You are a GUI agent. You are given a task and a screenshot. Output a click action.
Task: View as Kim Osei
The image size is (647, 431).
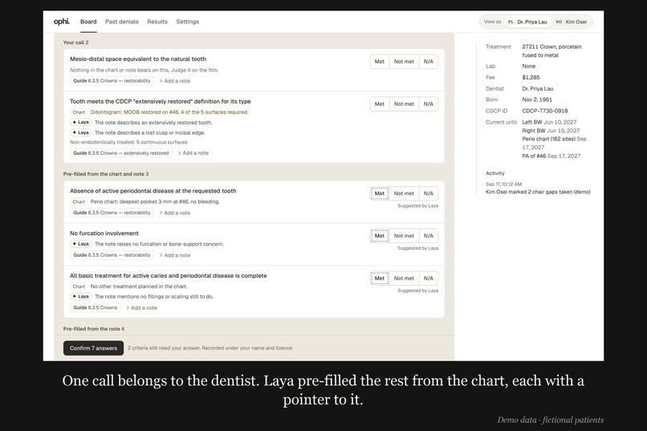pos(572,22)
